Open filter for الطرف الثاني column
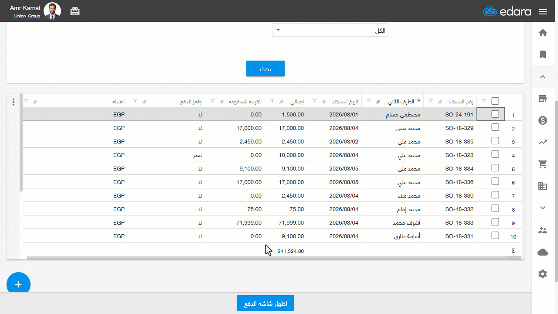 (369, 100)
